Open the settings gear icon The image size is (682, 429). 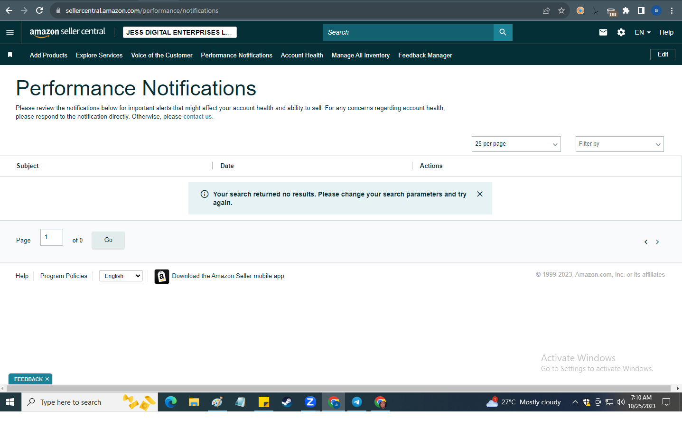[x=621, y=32]
